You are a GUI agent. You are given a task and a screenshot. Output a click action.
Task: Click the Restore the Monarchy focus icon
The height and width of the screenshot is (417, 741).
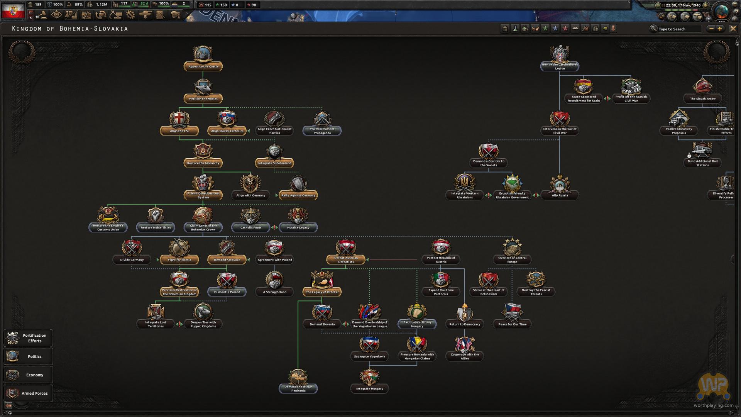coord(203,151)
